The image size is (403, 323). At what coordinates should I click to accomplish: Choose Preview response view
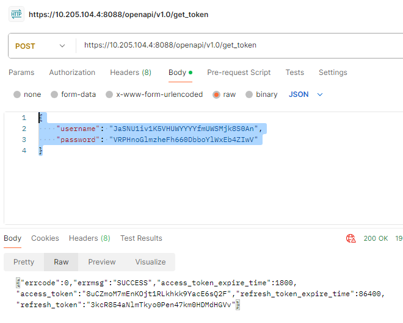tap(102, 262)
